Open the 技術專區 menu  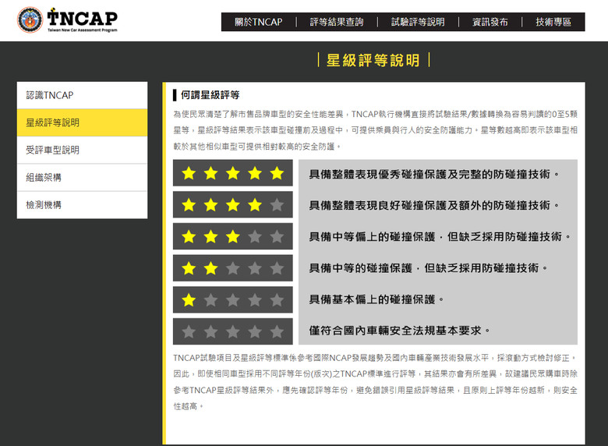[x=553, y=22]
